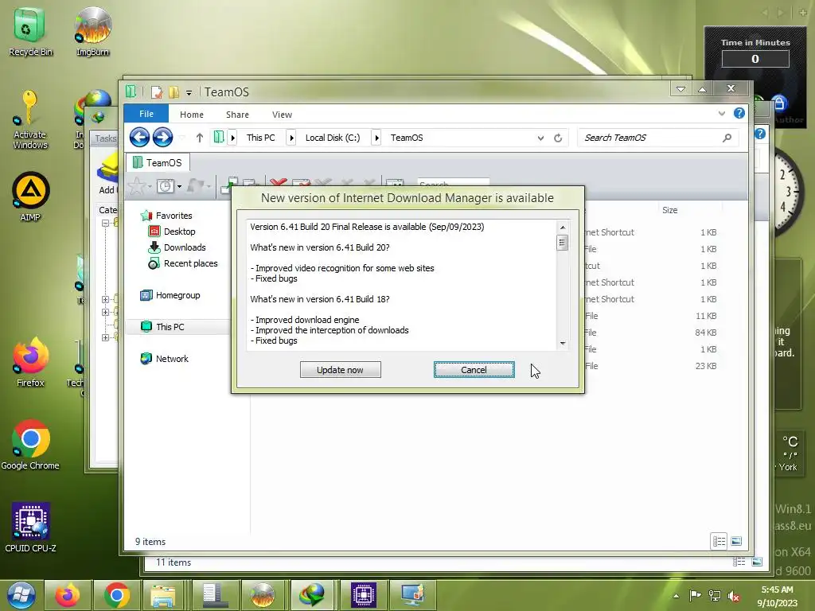Open CPUID CPU-Z desktop icon

[30, 527]
